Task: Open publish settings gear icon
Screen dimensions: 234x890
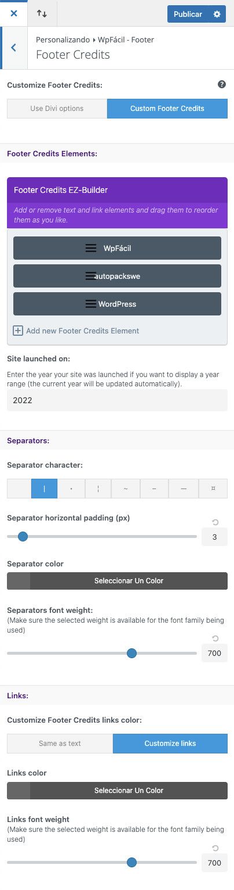Action: (x=217, y=14)
